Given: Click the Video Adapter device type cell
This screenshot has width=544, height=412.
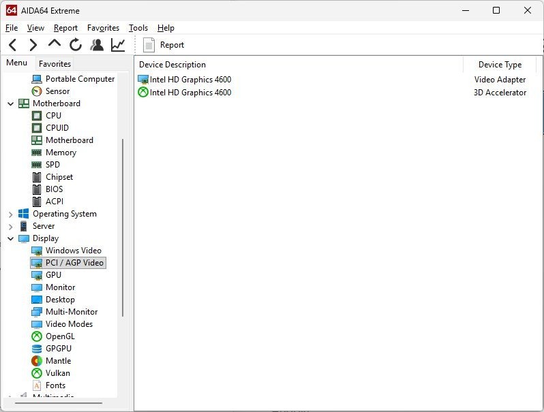Looking at the screenshot, I should click(500, 80).
